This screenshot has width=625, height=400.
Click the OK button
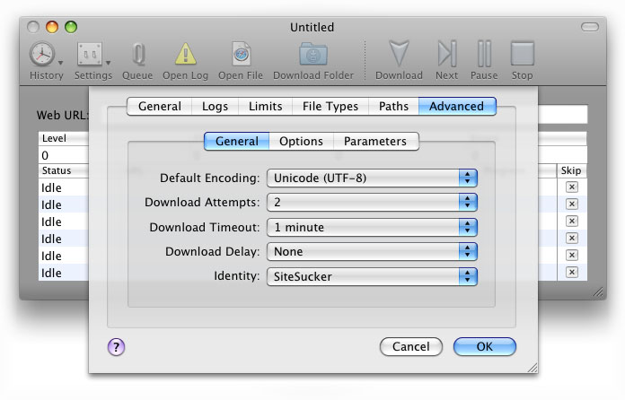[x=484, y=346]
